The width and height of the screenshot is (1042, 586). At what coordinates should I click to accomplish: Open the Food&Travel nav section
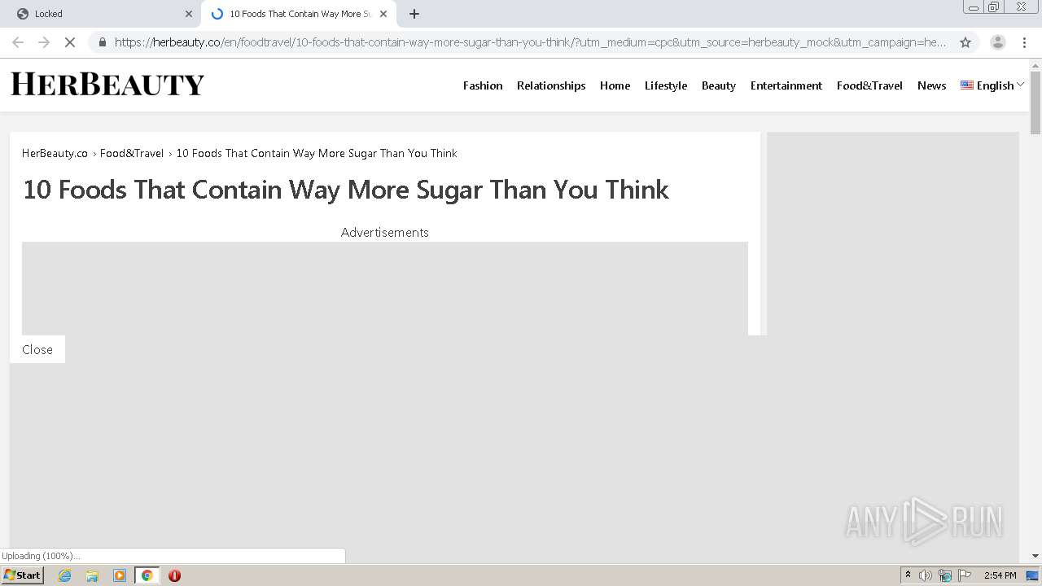869,85
